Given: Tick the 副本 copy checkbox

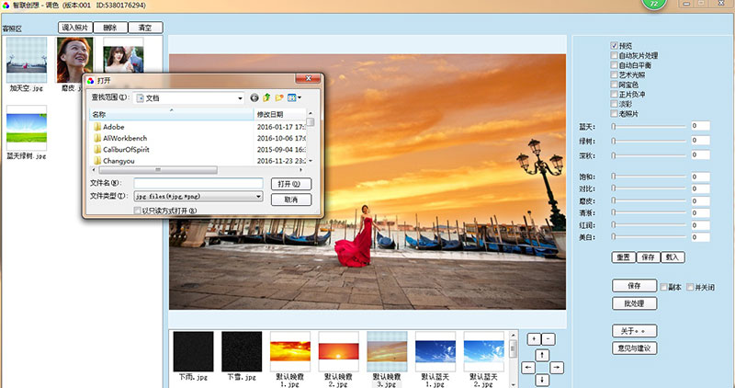Looking at the screenshot, I should point(663,287).
